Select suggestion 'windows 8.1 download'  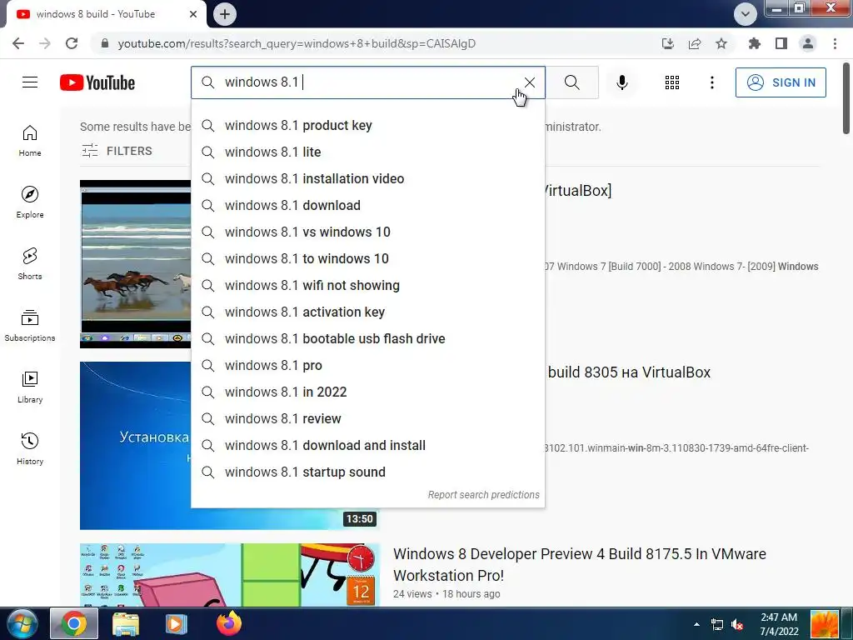point(367,205)
